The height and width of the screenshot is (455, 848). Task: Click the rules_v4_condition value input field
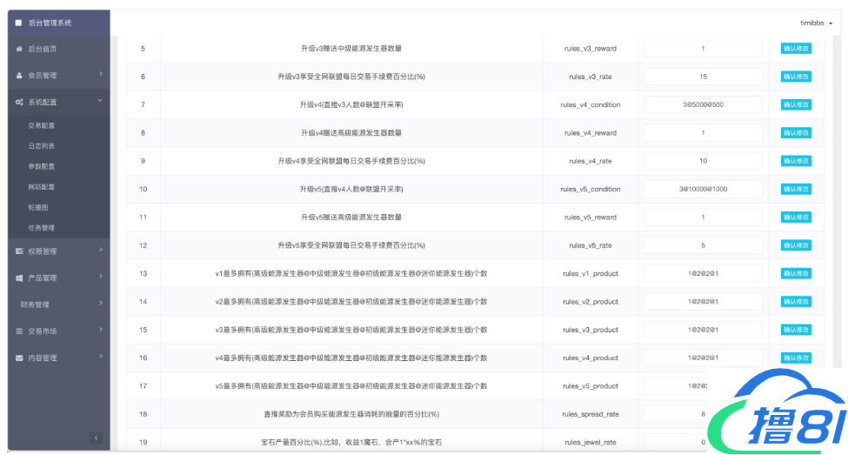pyautogui.click(x=703, y=104)
